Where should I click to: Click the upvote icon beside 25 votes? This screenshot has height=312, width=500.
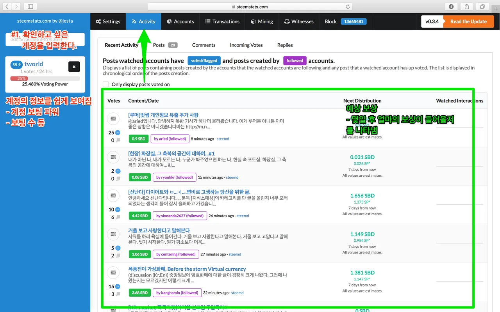coord(118,133)
